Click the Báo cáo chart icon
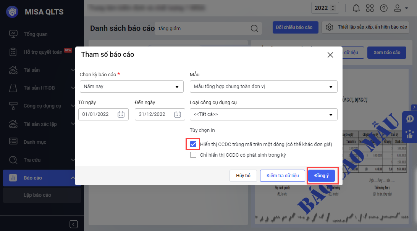The width and height of the screenshot is (417, 231). pos(13,178)
